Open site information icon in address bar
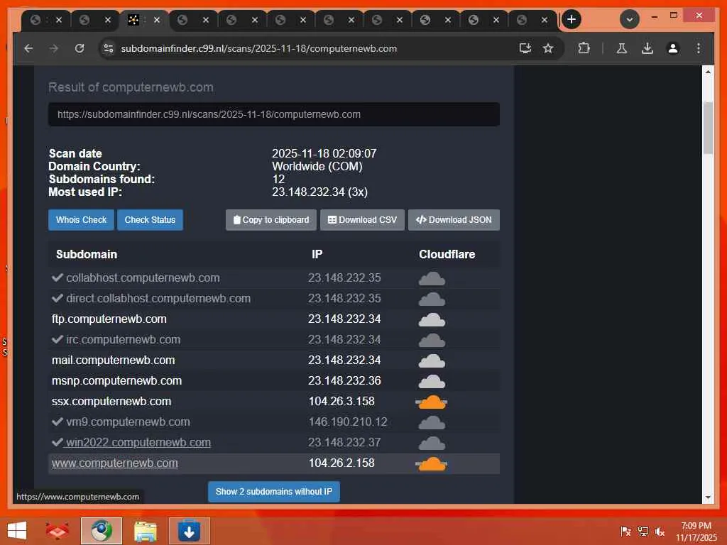This screenshot has height=545, width=727. pos(109,48)
